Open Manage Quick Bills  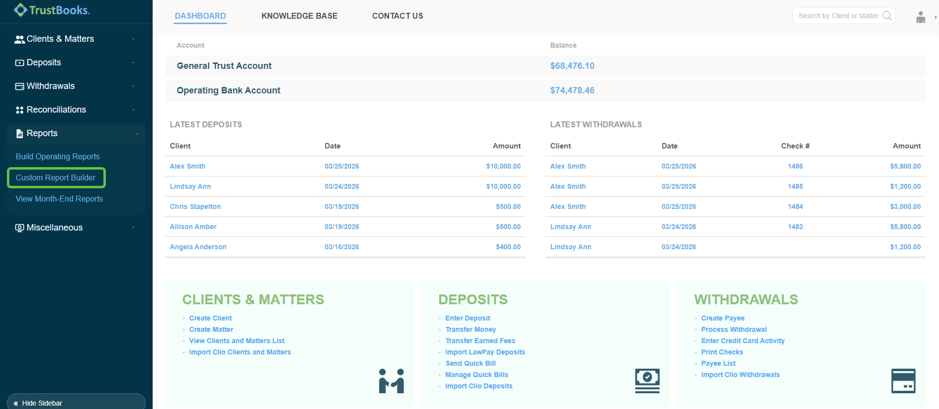pyautogui.click(x=477, y=375)
